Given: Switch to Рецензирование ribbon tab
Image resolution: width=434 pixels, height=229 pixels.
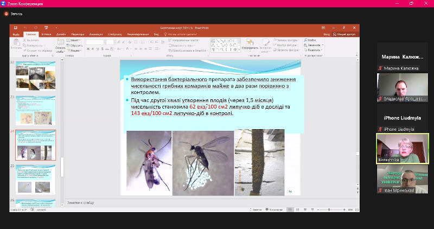Looking at the screenshot, I should tap(138, 34).
